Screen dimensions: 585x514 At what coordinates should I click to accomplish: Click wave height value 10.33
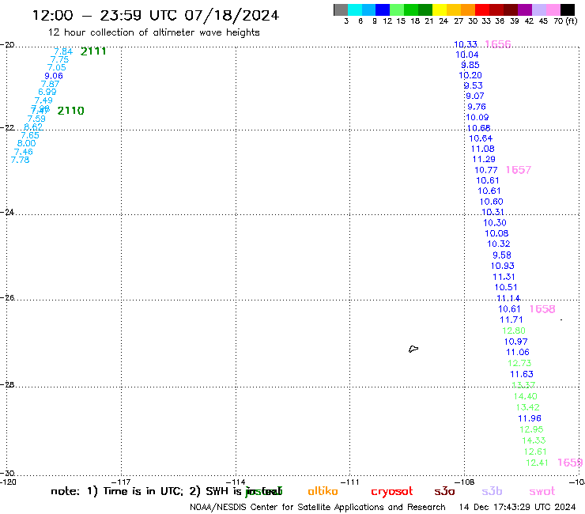click(x=466, y=44)
